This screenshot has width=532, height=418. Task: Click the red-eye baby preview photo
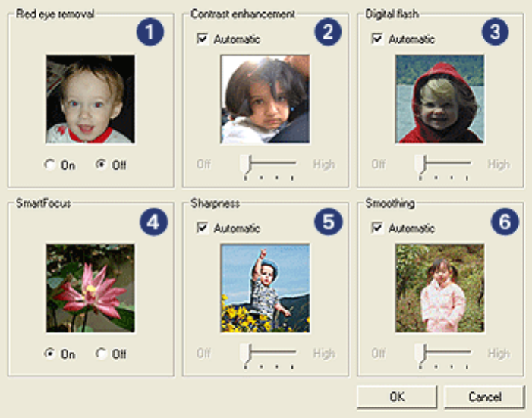pyautogui.click(x=90, y=99)
